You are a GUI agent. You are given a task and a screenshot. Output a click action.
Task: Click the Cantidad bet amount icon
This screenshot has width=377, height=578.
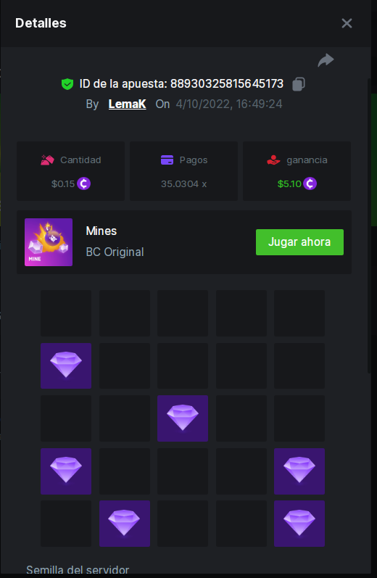(47, 160)
